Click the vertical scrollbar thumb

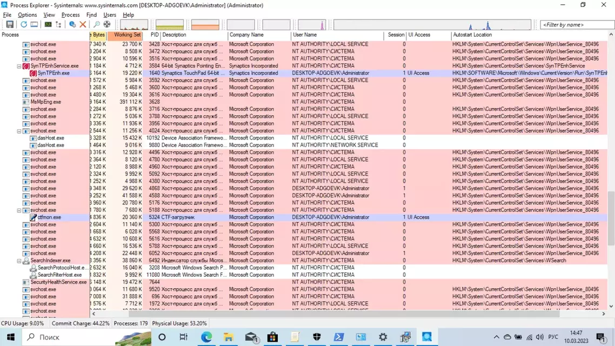click(611, 218)
